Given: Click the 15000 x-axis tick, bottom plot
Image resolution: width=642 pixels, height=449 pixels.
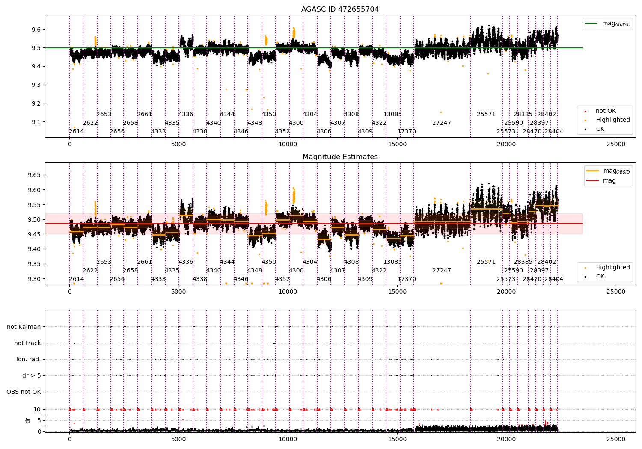Looking at the screenshot, I should [397, 439].
